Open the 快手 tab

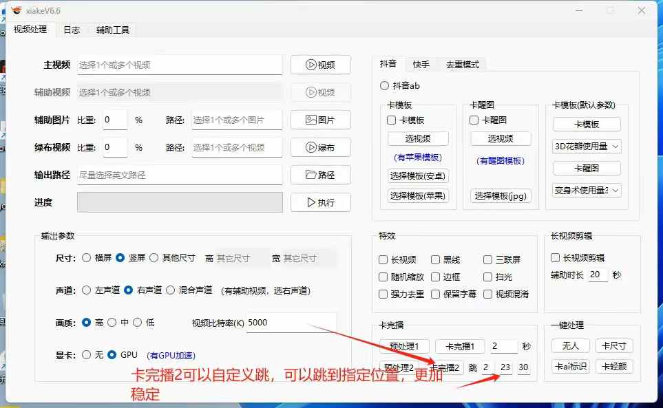pos(421,64)
